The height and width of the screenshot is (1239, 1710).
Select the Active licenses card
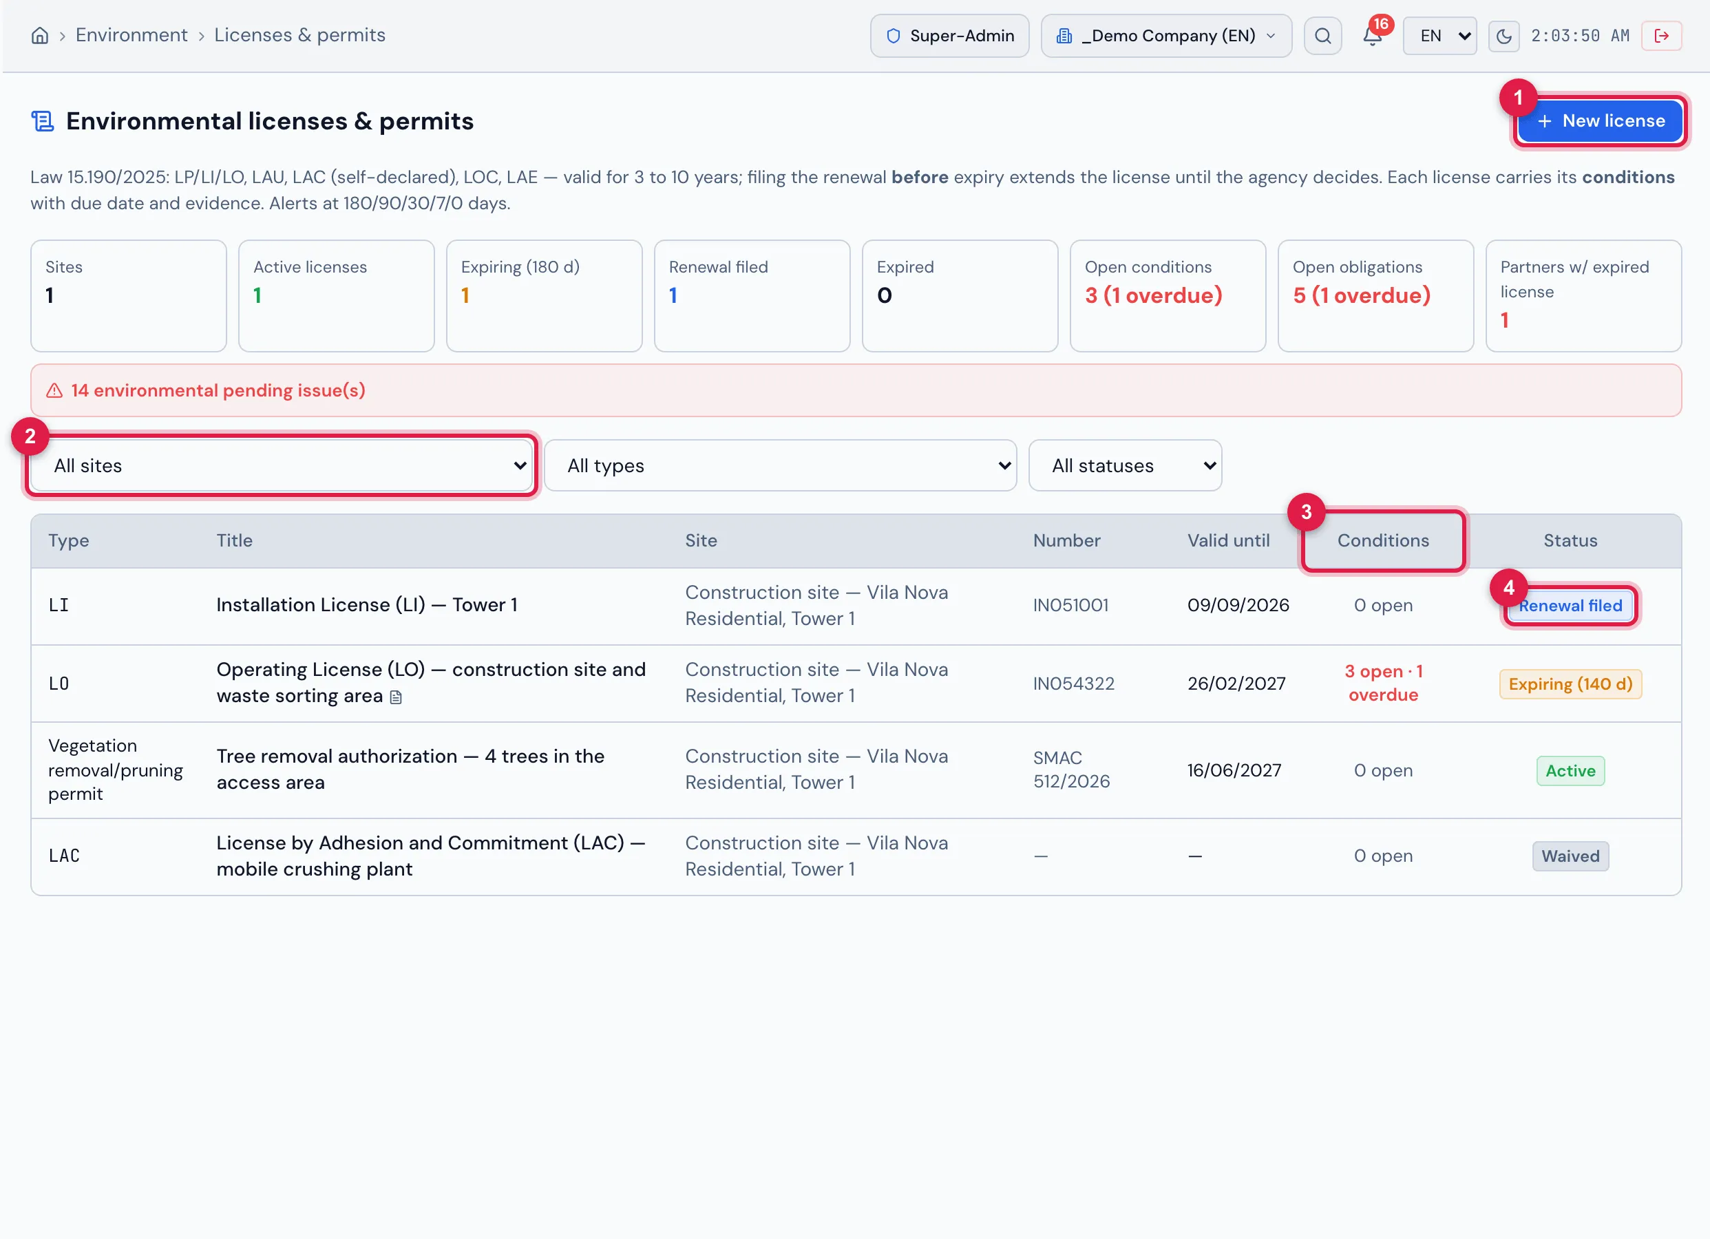(336, 295)
